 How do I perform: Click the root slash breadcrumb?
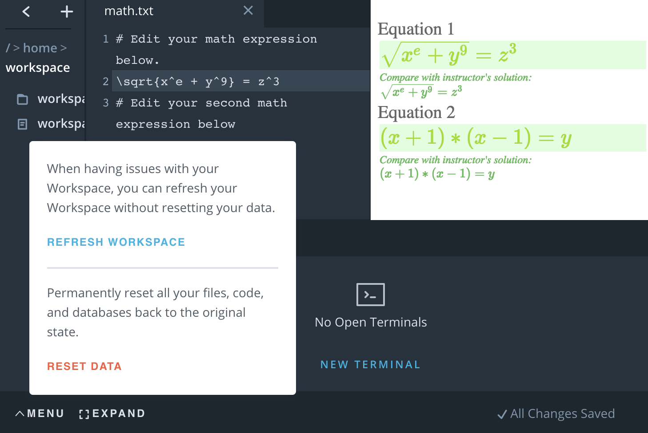tap(8, 48)
